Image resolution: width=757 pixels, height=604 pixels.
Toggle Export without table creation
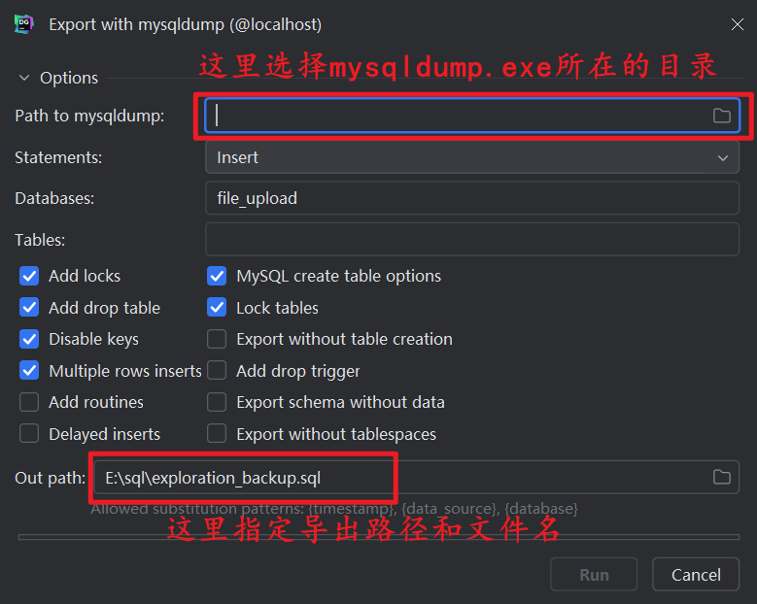coord(217,339)
